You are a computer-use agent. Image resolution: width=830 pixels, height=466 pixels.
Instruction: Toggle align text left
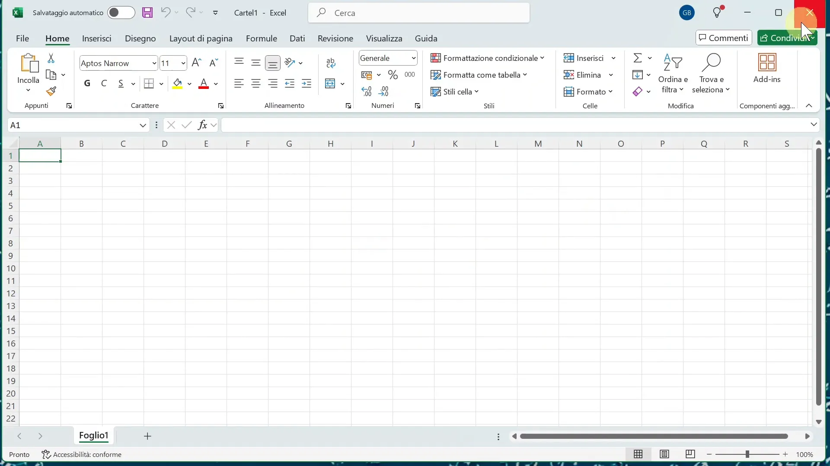coord(239,84)
